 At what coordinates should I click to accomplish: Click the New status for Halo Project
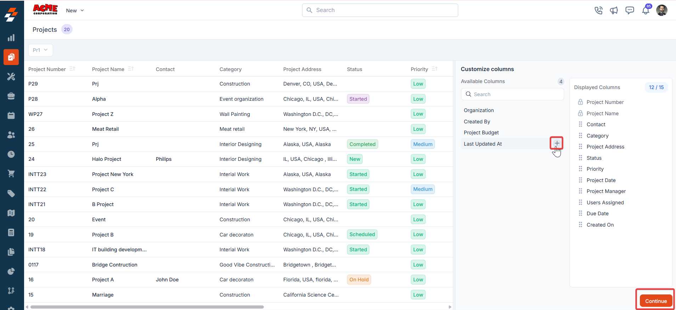point(354,159)
